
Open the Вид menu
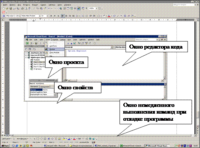coord(19,5)
